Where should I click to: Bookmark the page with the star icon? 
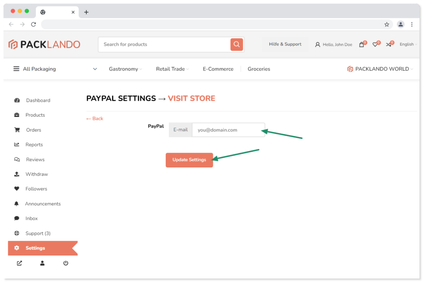tap(387, 24)
